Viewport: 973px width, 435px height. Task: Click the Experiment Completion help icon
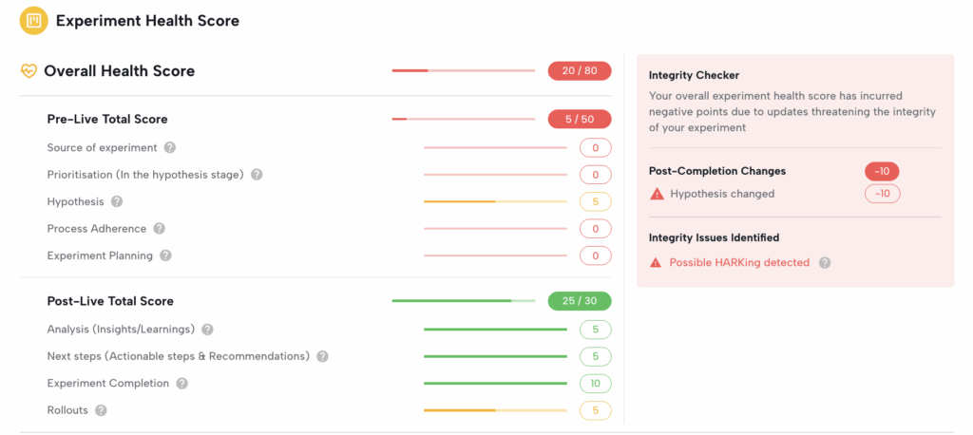pos(181,384)
